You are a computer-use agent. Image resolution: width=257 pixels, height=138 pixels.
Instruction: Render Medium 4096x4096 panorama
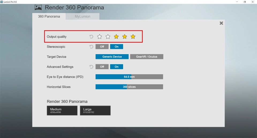62,110
